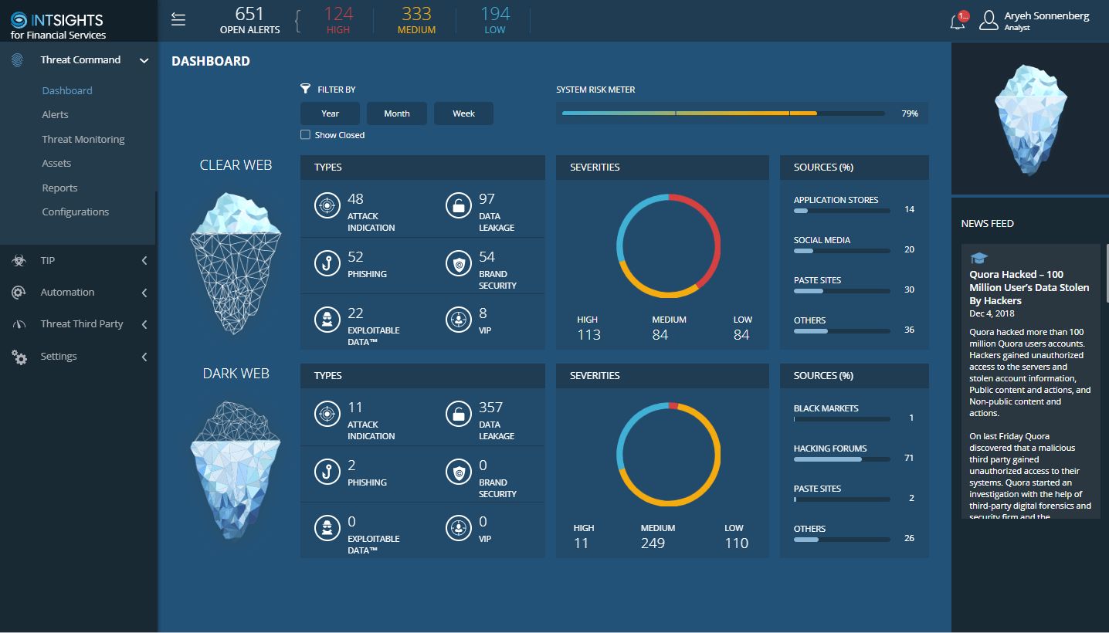1109x633 pixels.
Task: Open the Quora Hacked news article
Action: [x=1029, y=287]
